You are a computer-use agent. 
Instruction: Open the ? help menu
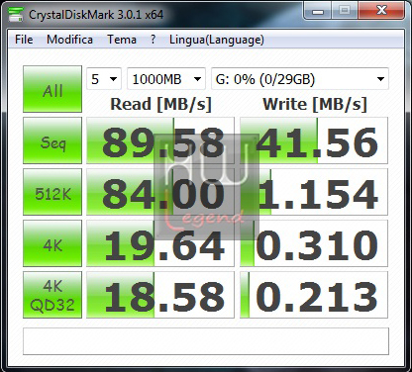[x=153, y=40]
